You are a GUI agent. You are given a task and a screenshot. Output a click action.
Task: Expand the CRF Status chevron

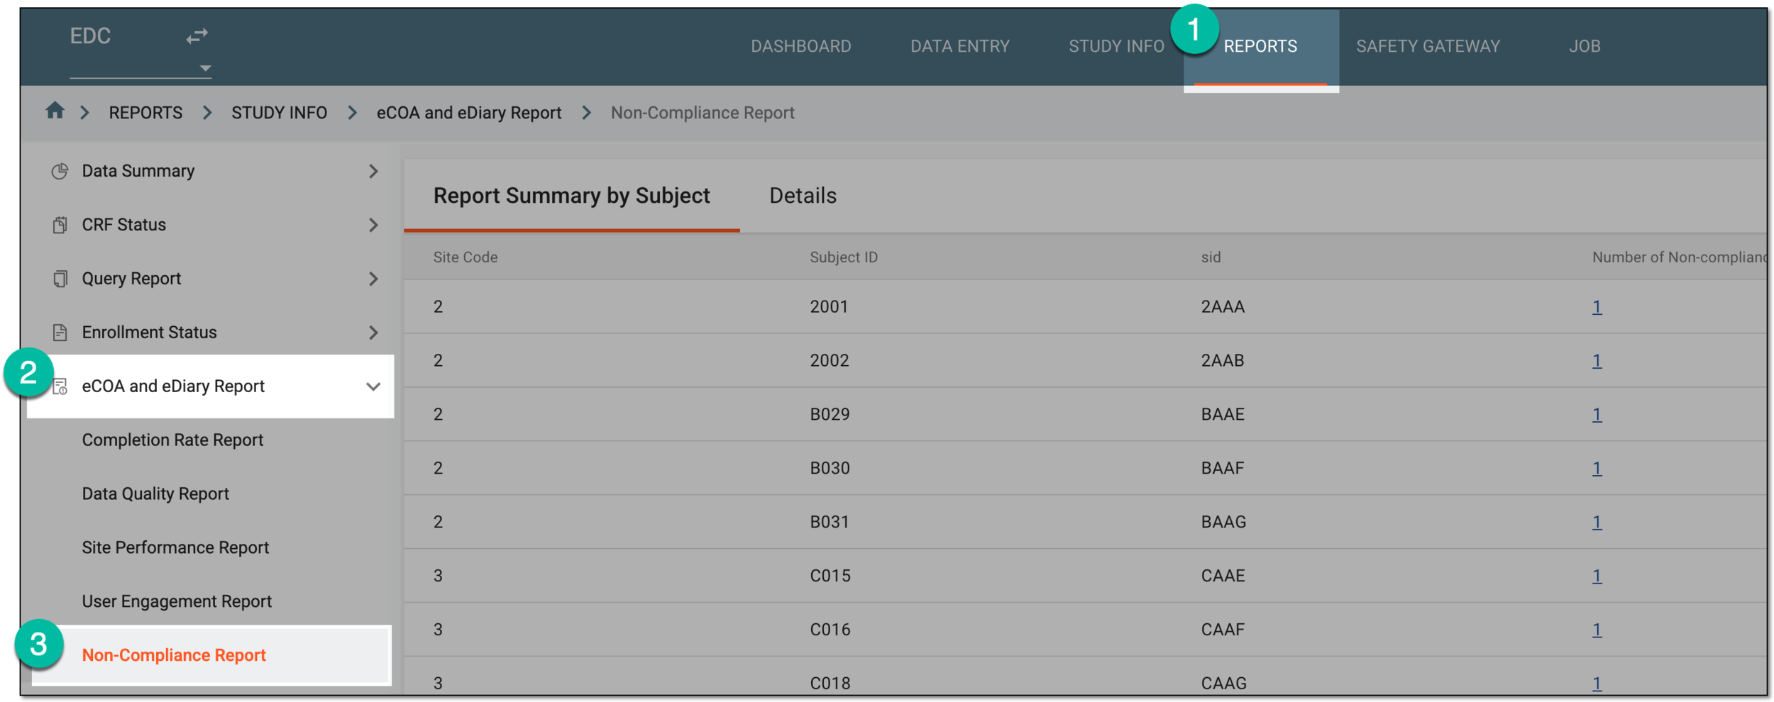pos(373,225)
